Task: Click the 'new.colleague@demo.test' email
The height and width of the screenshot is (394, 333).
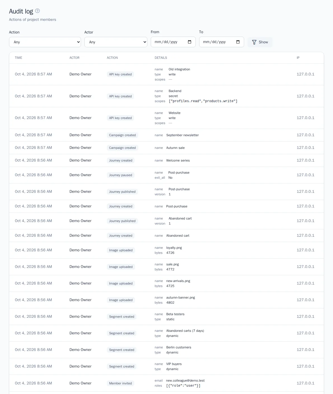Action: tap(185, 380)
